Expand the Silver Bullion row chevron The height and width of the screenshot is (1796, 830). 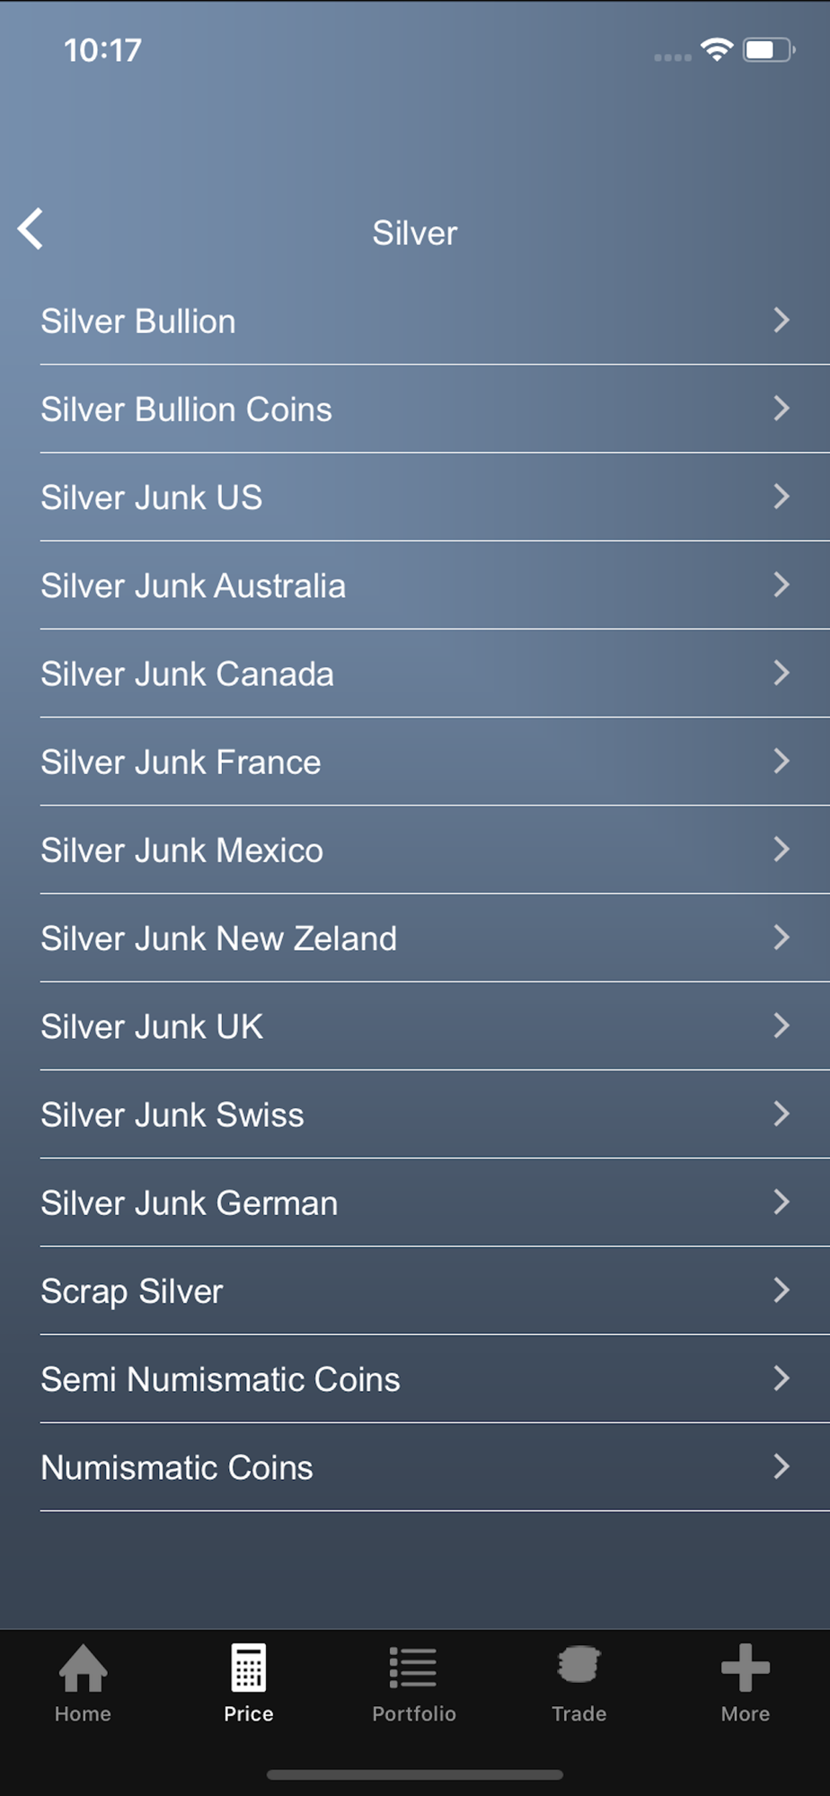point(781,321)
